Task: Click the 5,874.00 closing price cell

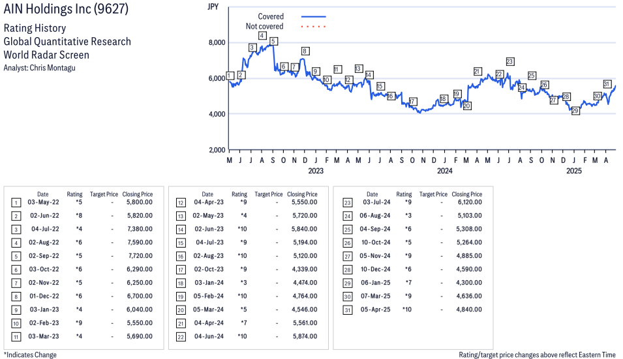Action: tap(305, 336)
